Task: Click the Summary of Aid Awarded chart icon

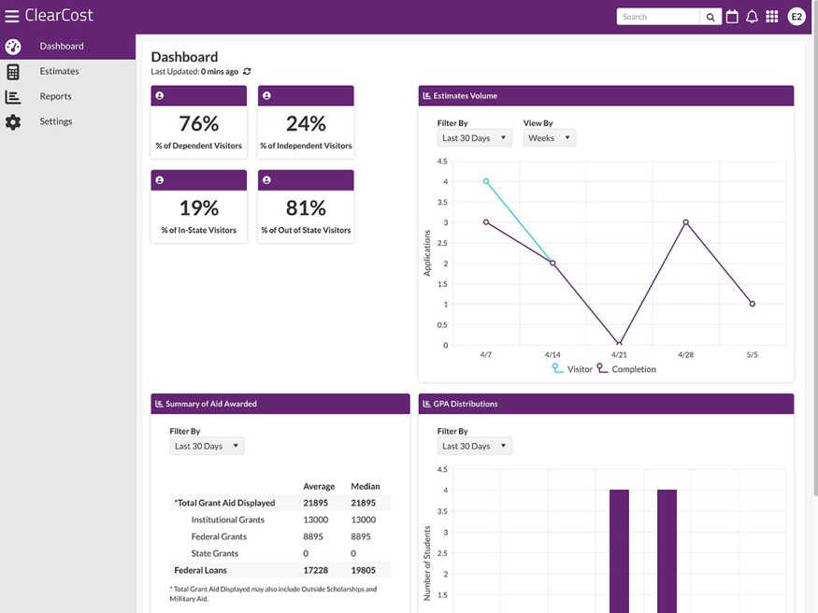Action: coord(159,404)
